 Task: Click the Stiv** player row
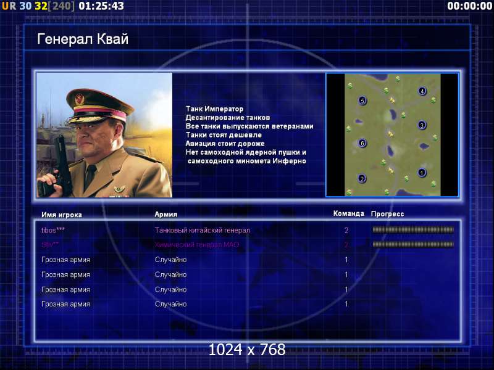[248, 244]
